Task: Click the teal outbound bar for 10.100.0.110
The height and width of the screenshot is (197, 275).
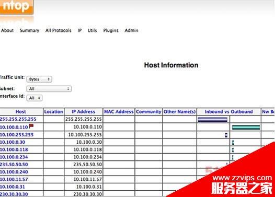Action: 246,128
